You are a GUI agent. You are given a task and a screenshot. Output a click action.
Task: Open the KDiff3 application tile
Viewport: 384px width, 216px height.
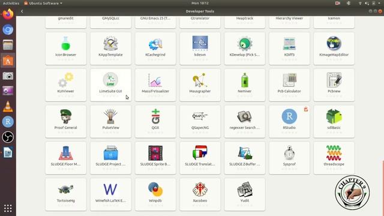point(289,49)
